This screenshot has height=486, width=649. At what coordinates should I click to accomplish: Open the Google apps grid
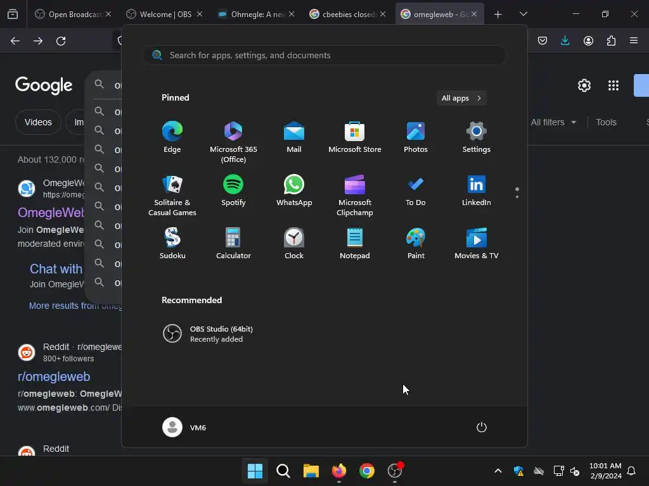click(x=614, y=85)
